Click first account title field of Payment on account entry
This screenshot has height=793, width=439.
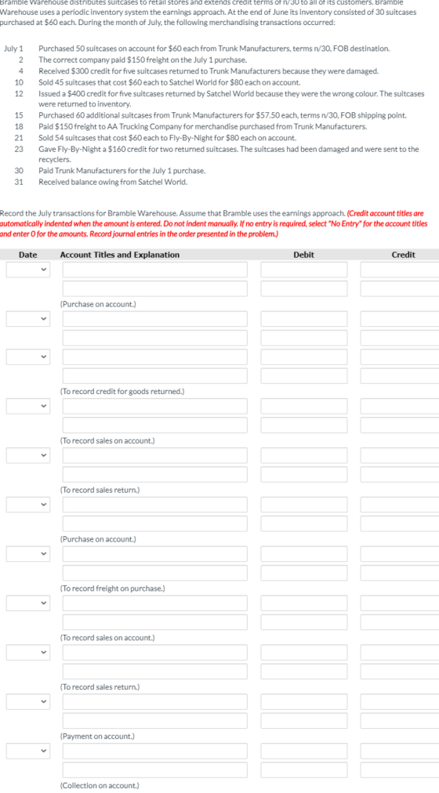[x=155, y=702]
